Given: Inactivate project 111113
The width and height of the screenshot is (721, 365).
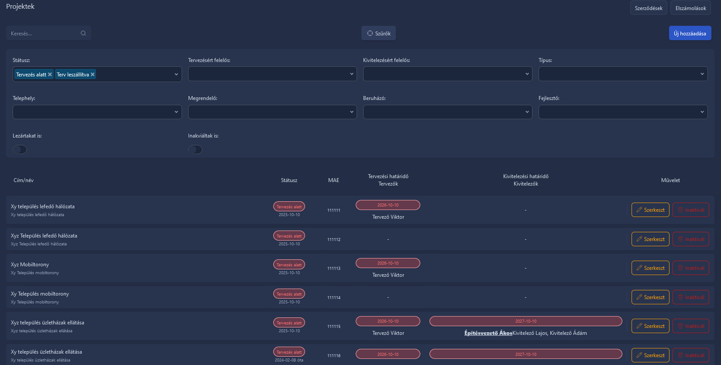Looking at the screenshot, I should [x=691, y=268].
